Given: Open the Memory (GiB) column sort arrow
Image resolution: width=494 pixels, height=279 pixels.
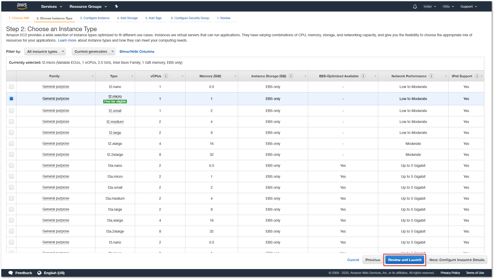Looking at the screenshot, I should point(235,76).
